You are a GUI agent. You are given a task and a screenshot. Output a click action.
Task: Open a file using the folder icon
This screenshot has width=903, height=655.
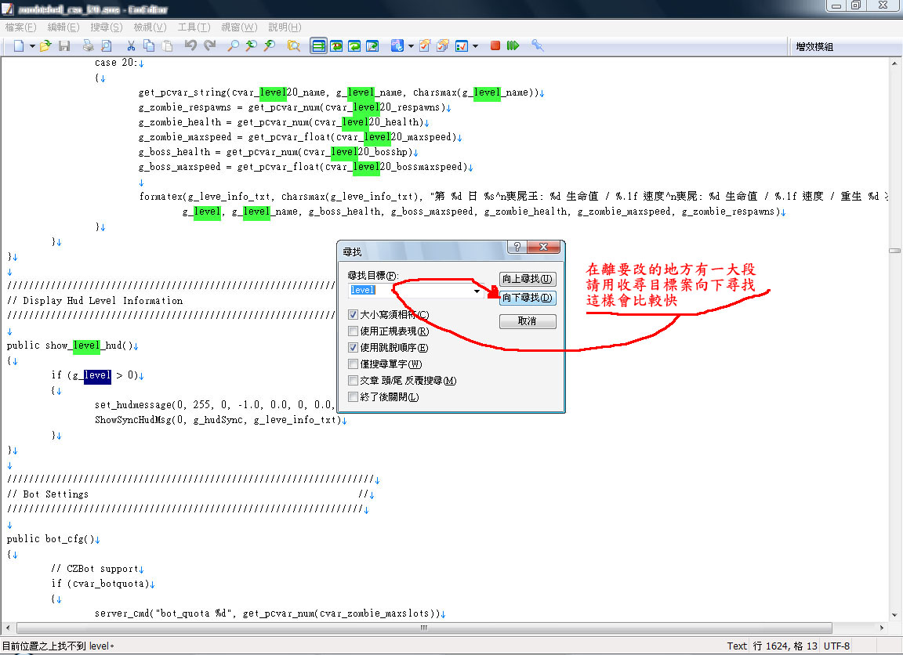45,46
